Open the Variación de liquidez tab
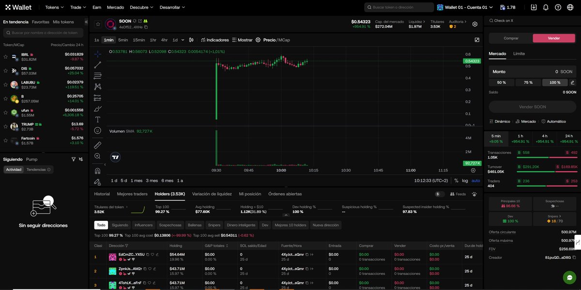Viewport: 581px width, 290px height. [x=212, y=194]
